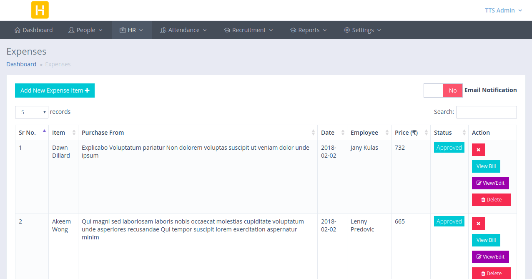Click inside the Search input field
This screenshot has width=532, height=279.
click(486, 112)
